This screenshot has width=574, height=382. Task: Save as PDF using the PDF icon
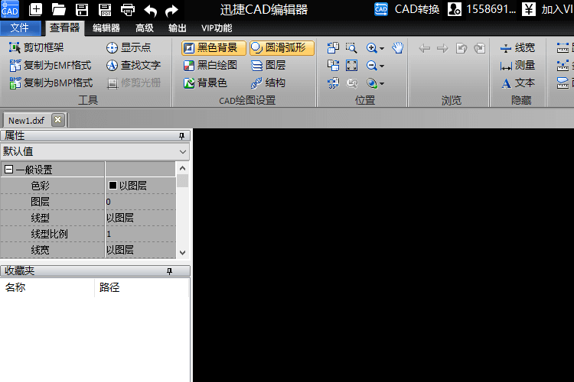click(105, 9)
